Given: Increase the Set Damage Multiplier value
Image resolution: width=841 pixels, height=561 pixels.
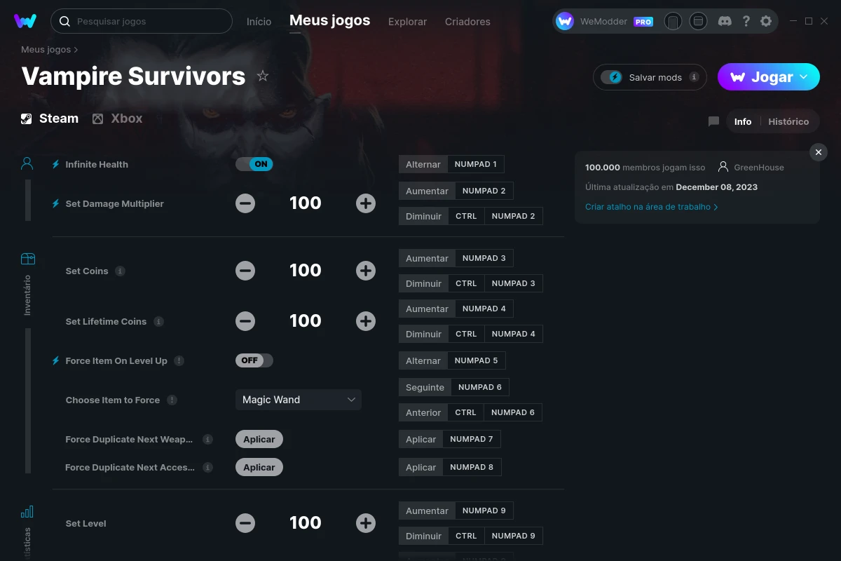Looking at the screenshot, I should click(366, 203).
